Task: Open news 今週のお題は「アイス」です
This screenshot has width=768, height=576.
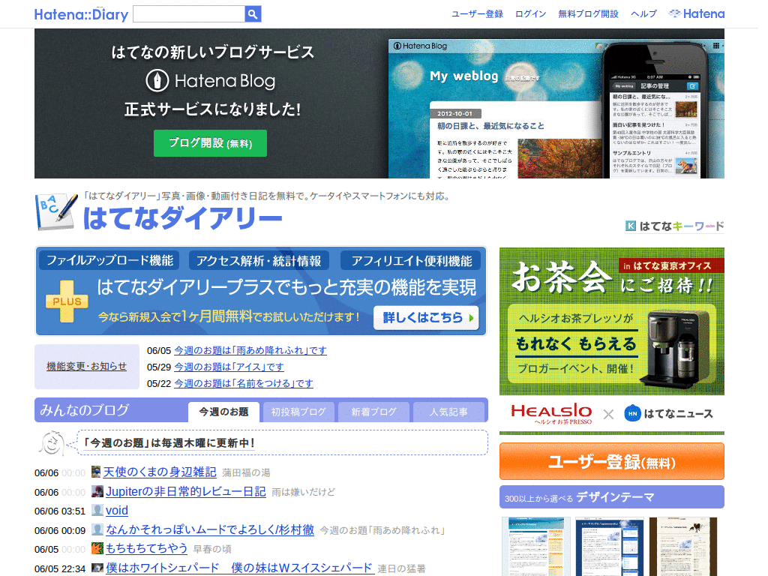Action: [229, 367]
